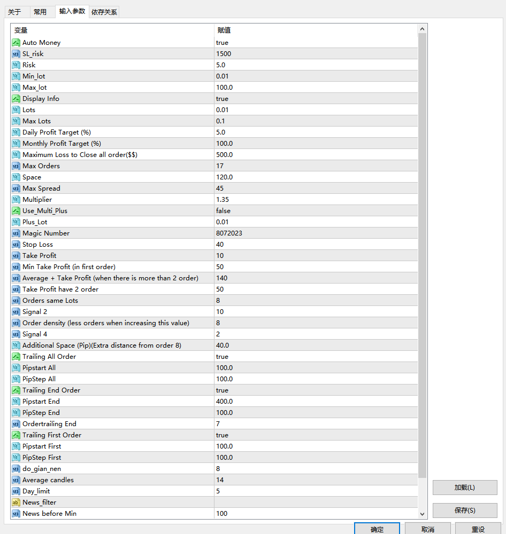Screen dimensions: 506x534
Task: Toggle the Use_Multi_Plus false value
Action: coord(224,211)
